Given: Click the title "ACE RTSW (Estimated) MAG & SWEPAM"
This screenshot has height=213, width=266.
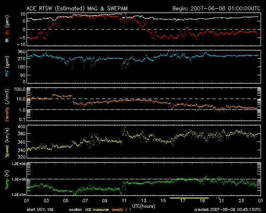Looking at the screenshot, I should [x=77, y=8].
